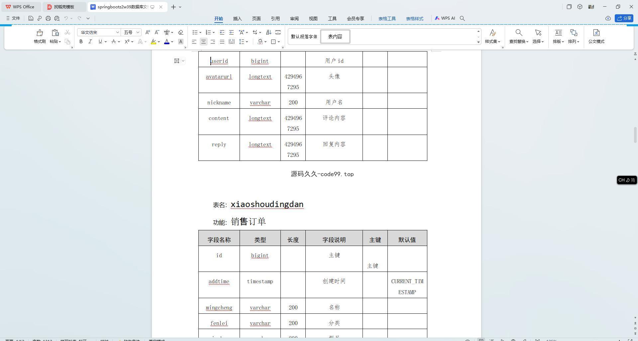Image resolution: width=638 pixels, height=341 pixels.
Task: Click the distributed alignment icon
Action: tap(231, 42)
